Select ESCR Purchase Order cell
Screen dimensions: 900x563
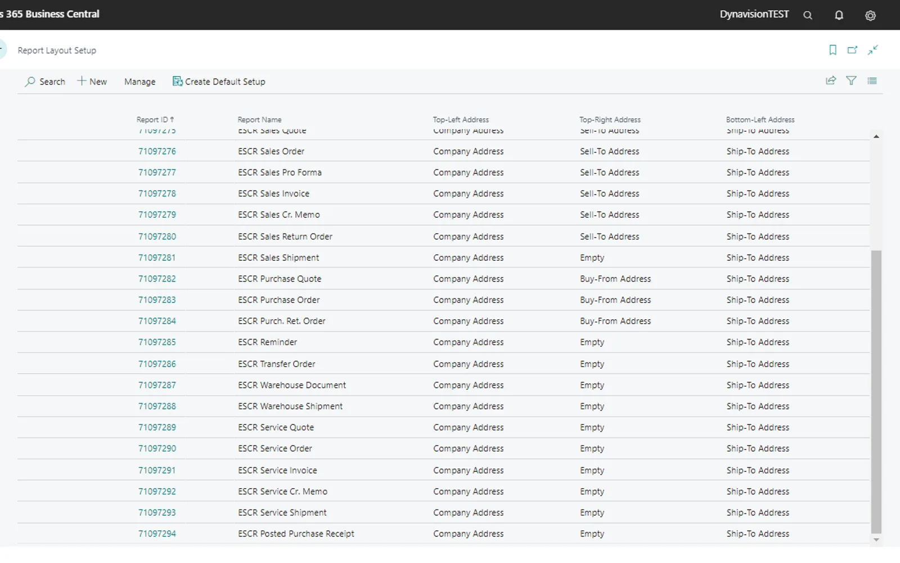(x=279, y=300)
